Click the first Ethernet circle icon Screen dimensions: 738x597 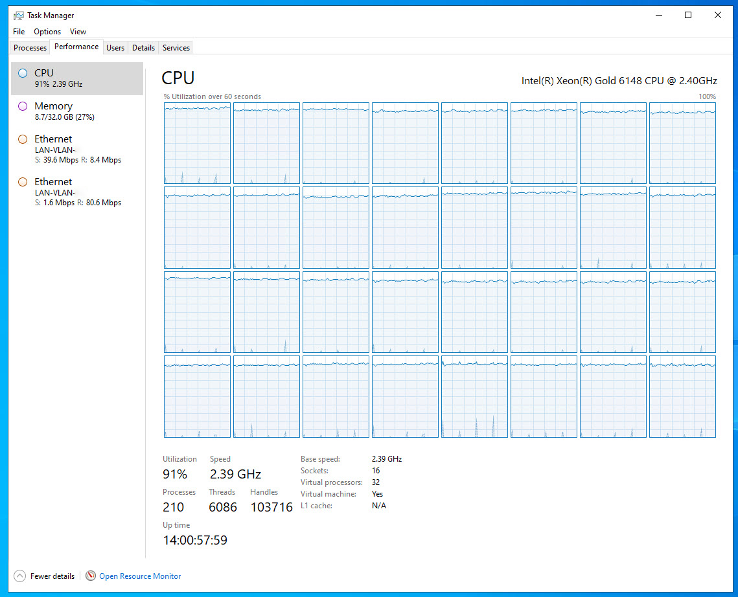[23, 139]
